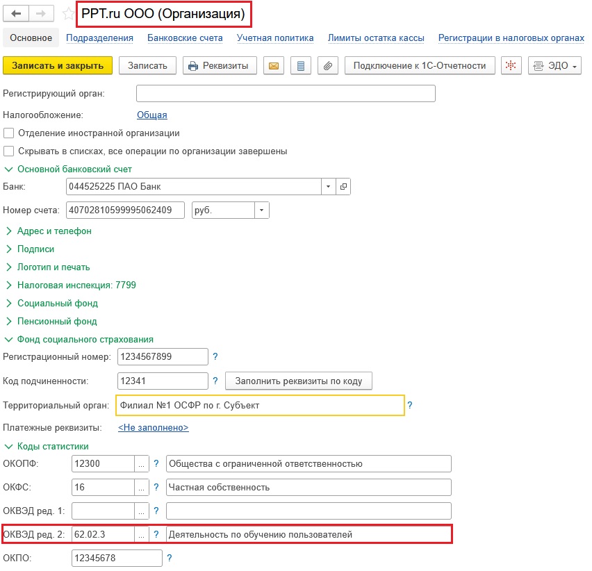Open the ЭДО dropdown menu
592x571 pixels.
pyautogui.click(x=556, y=66)
